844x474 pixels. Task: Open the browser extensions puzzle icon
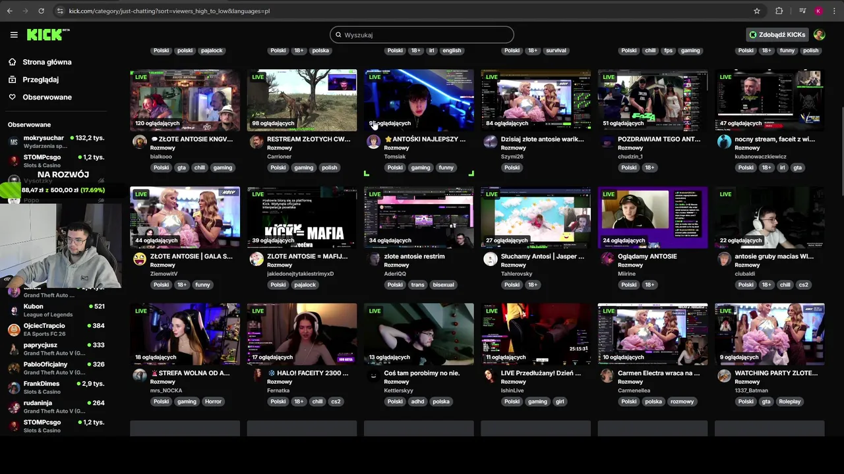(779, 11)
